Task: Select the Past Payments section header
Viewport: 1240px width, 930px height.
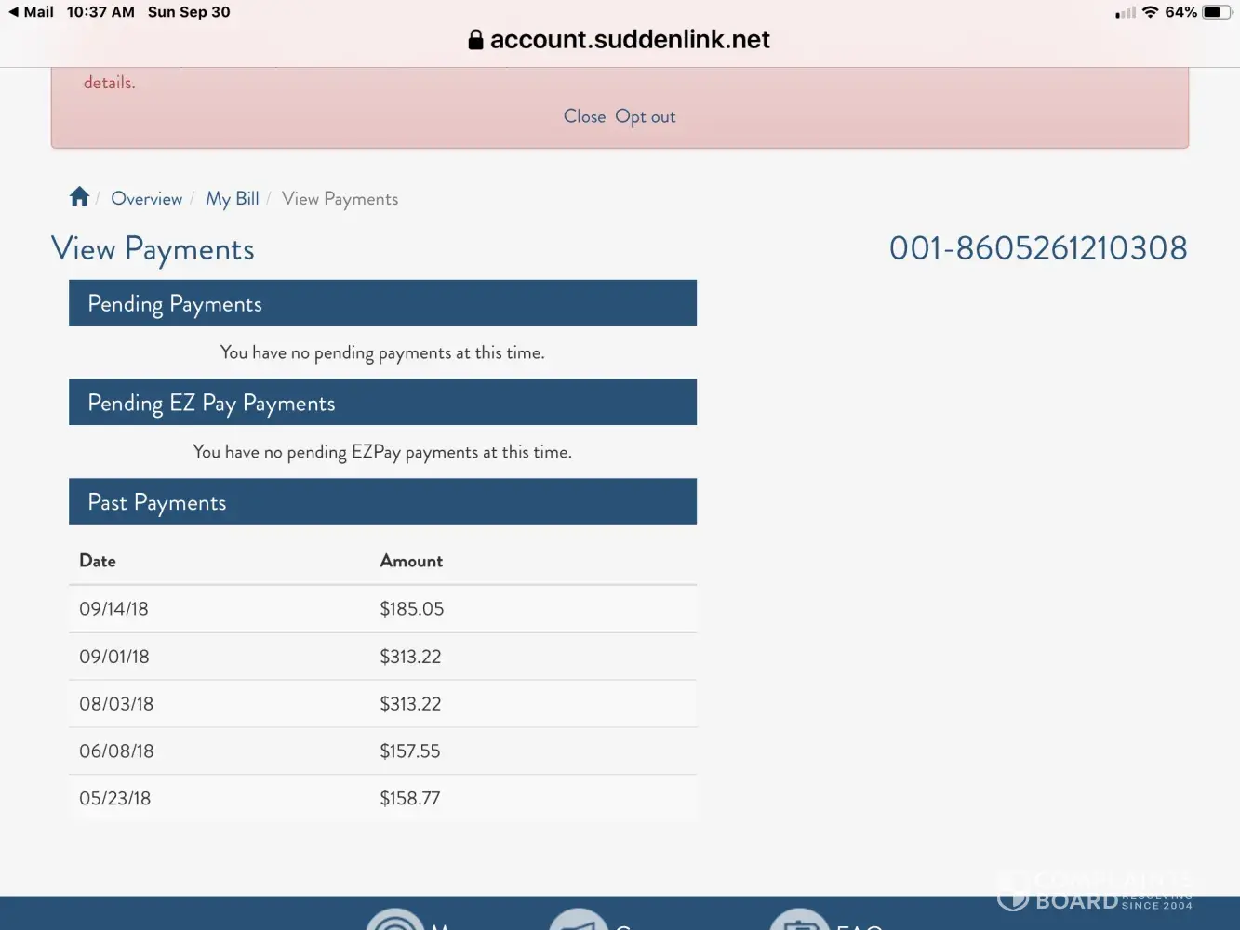Action: click(382, 502)
